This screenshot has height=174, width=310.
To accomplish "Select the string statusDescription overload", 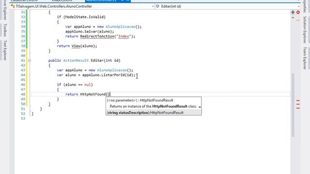I will point(145,113).
